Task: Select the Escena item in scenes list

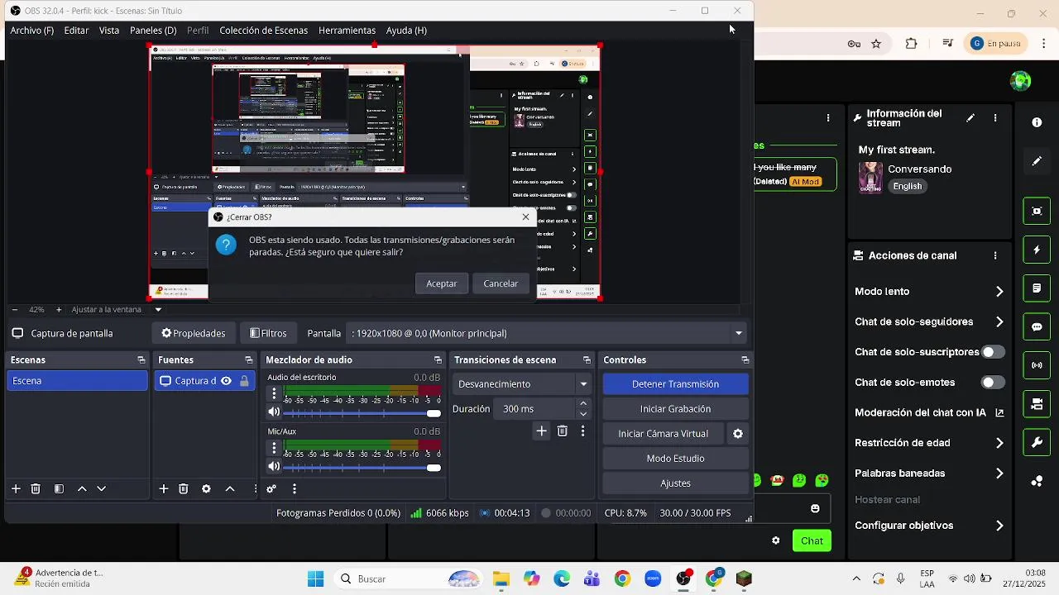Action: (77, 381)
